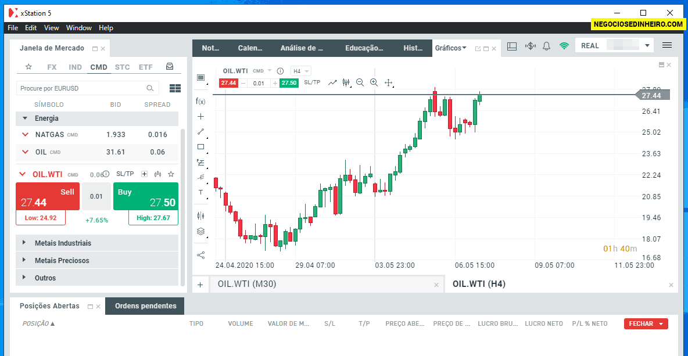Open OIL.WTI chart from market watch row

(x=158, y=174)
